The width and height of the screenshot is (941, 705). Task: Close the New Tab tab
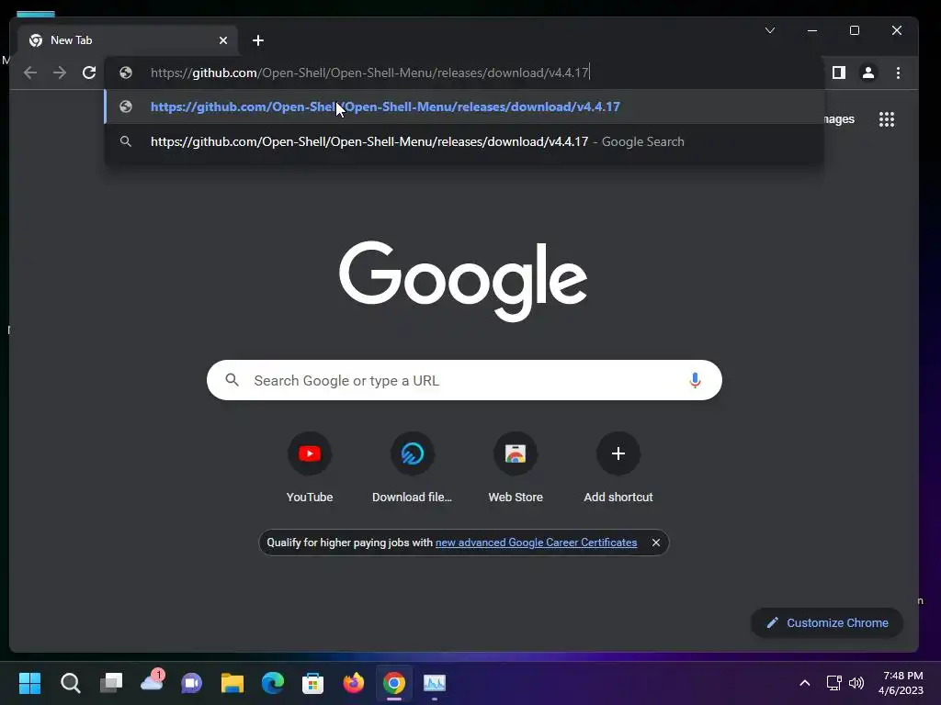(x=223, y=40)
